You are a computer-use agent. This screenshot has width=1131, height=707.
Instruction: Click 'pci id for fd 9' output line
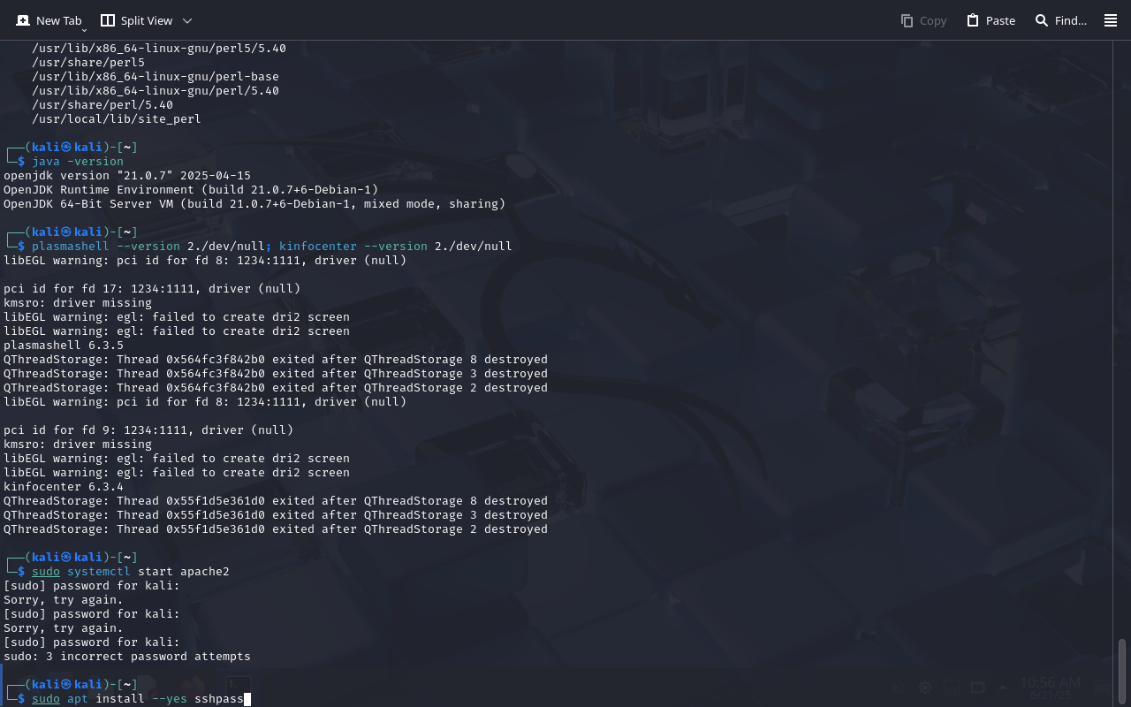point(148,430)
